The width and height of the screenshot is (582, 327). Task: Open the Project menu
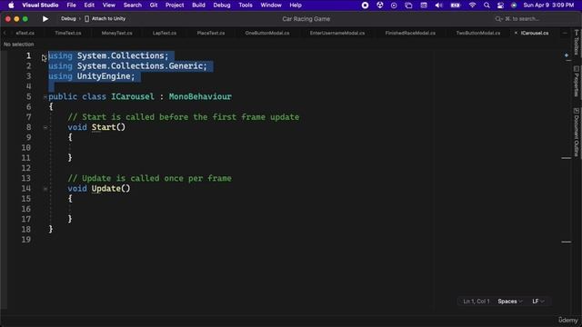click(x=175, y=5)
